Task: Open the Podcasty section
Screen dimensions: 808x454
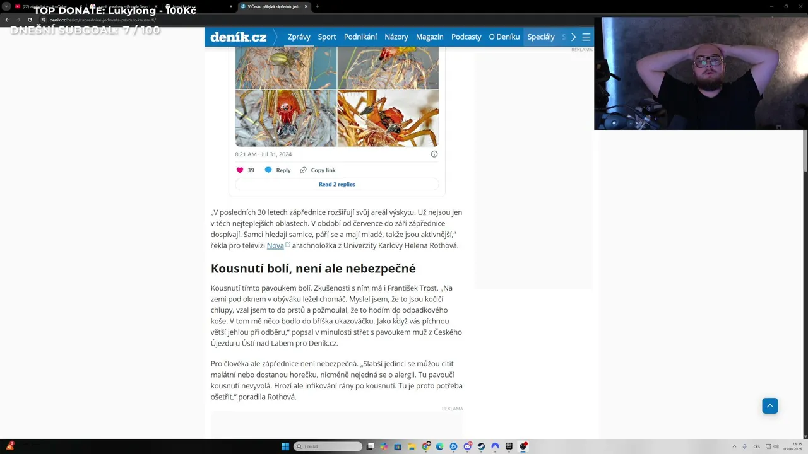Action: (466, 37)
